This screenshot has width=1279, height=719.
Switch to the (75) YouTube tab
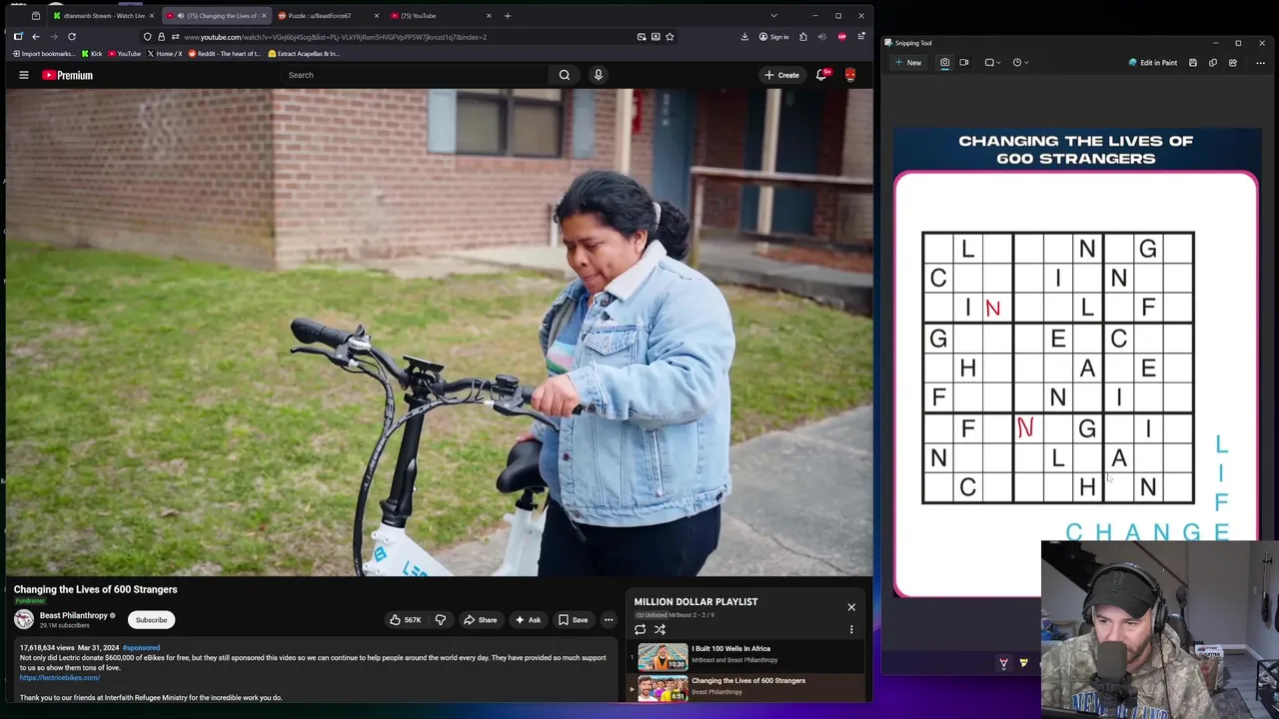click(x=441, y=16)
